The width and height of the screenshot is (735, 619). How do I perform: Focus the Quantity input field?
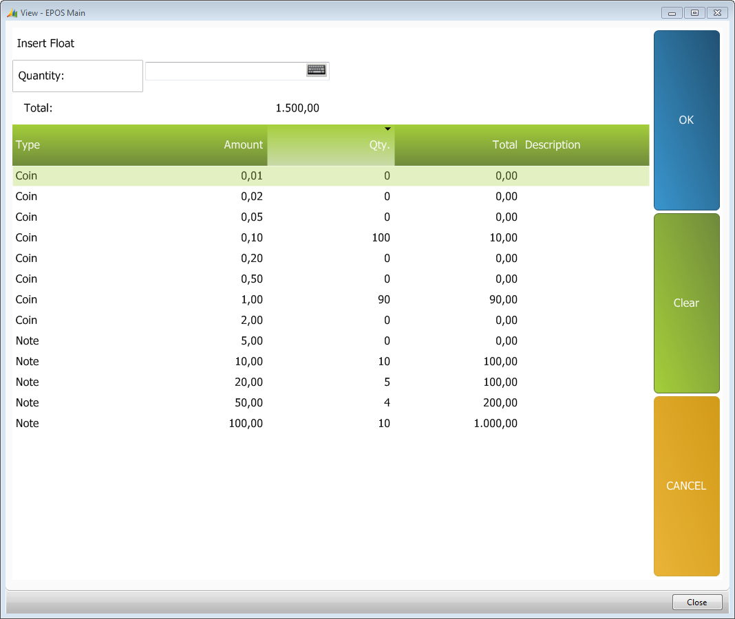point(225,71)
